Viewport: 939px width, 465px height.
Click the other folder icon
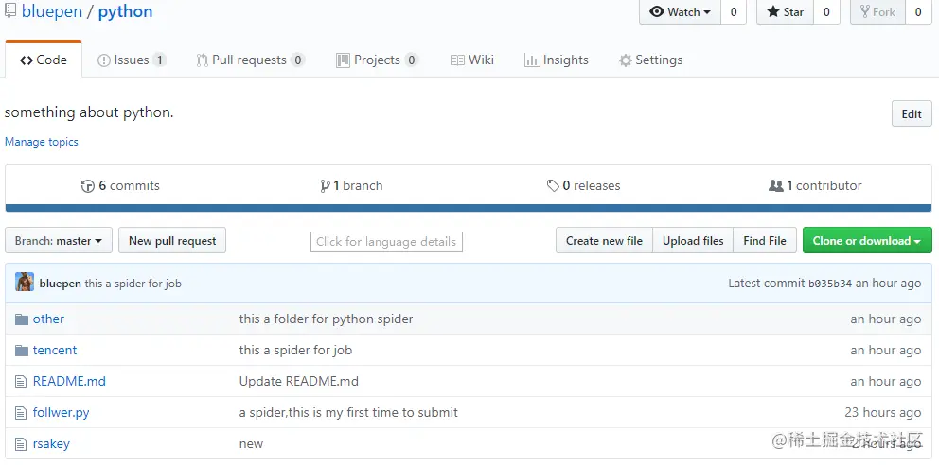[22, 319]
